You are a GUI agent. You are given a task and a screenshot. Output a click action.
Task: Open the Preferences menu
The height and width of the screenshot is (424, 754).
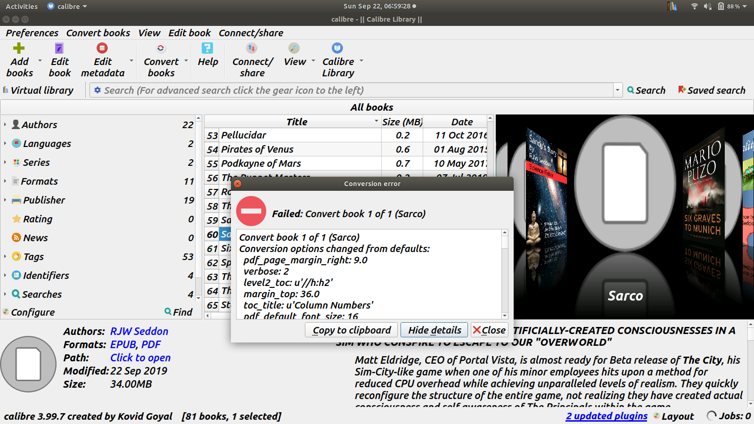[x=32, y=33]
